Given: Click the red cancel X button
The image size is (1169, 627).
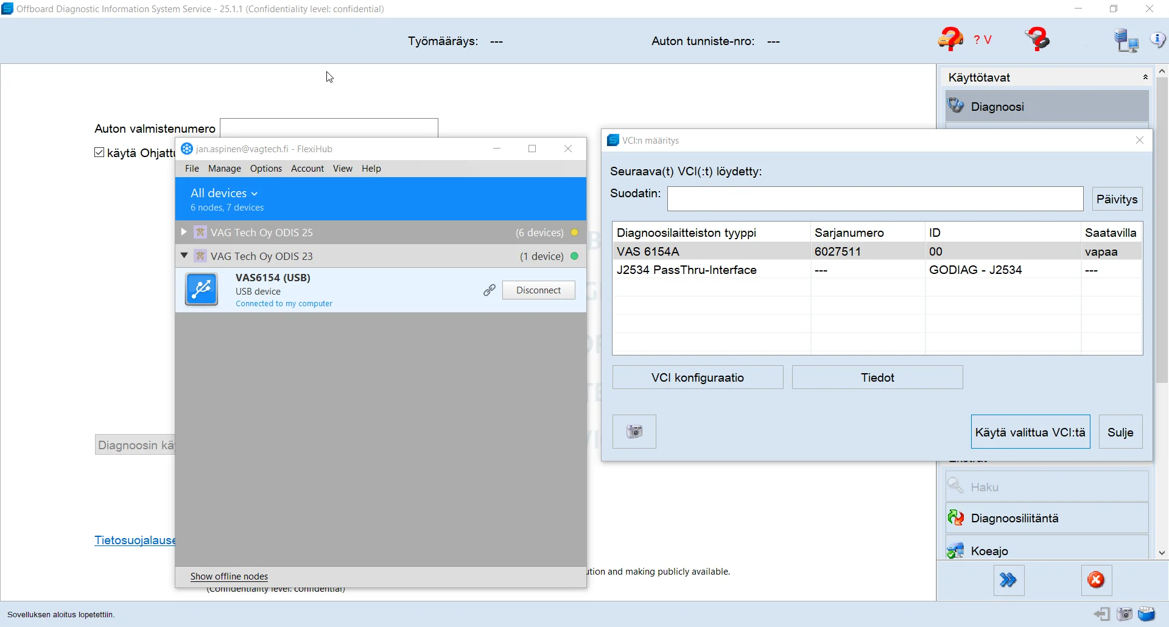Looking at the screenshot, I should click(1096, 580).
